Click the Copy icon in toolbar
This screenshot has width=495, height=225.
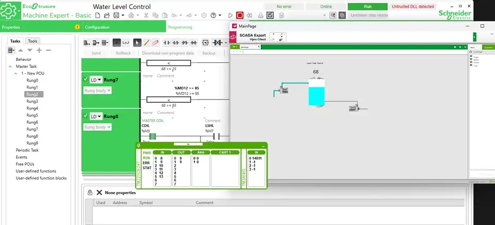click(155, 15)
